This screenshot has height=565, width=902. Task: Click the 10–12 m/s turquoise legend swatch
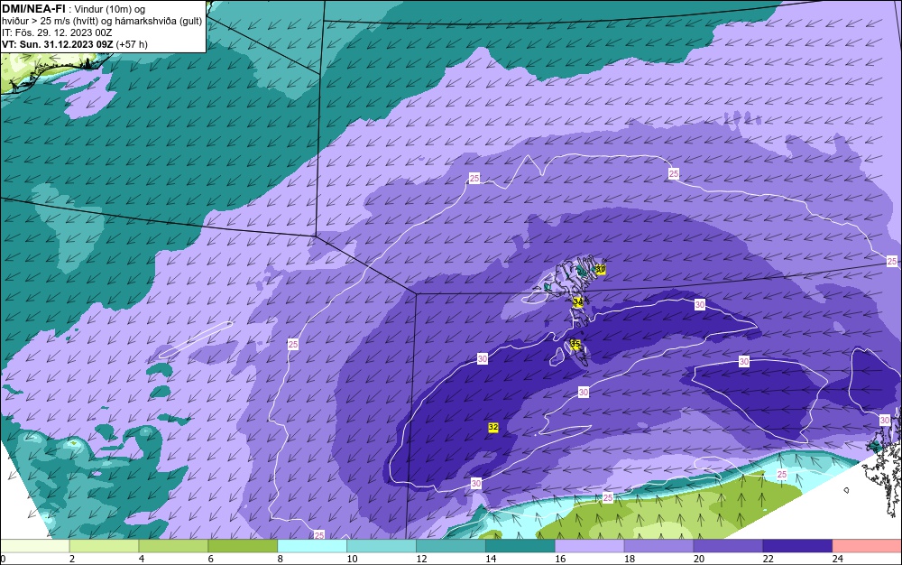(382, 546)
